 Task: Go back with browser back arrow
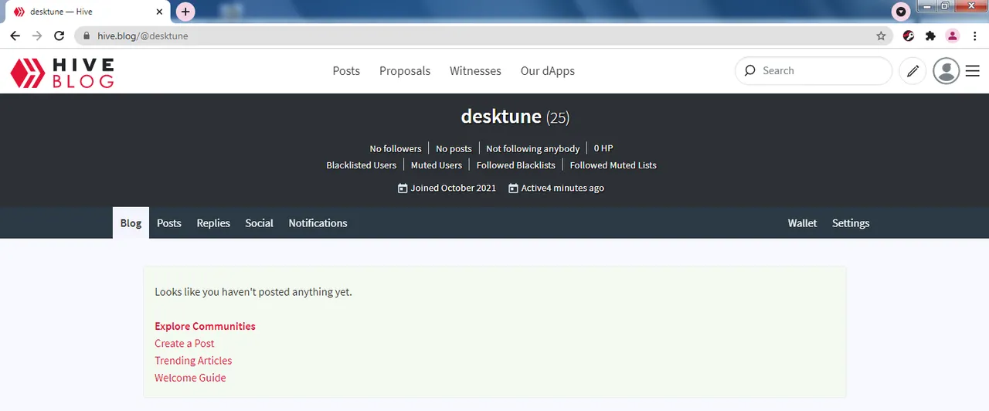[x=15, y=36]
